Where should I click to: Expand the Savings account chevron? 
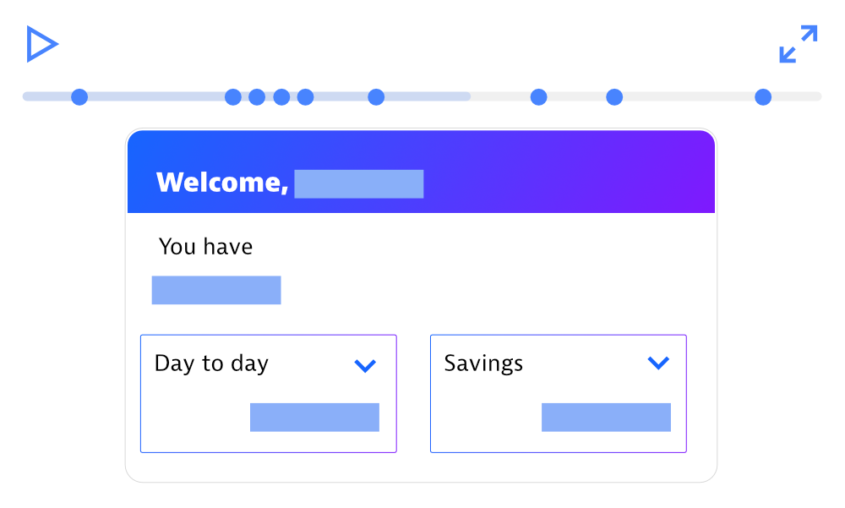point(657,363)
